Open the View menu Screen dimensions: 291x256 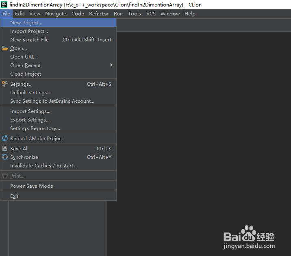[x=35, y=14]
